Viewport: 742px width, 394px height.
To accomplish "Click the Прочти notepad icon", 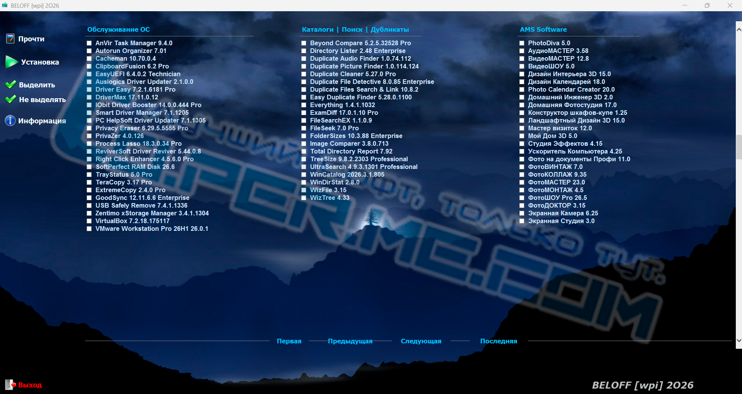I will [x=10, y=39].
